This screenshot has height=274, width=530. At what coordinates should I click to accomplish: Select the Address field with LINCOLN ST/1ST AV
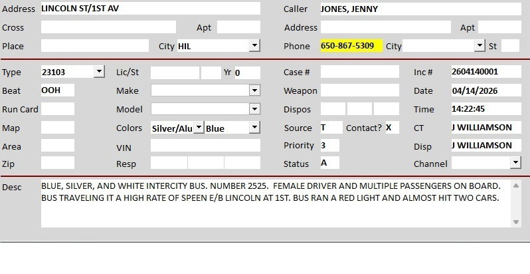click(x=150, y=9)
